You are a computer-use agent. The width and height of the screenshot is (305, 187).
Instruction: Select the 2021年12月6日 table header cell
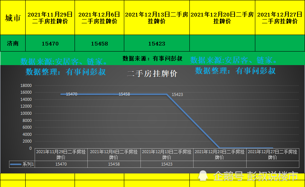[x=99, y=18]
